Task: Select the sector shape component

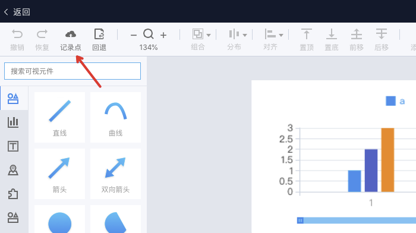Action: pyautogui.click(x=116, y=219)
